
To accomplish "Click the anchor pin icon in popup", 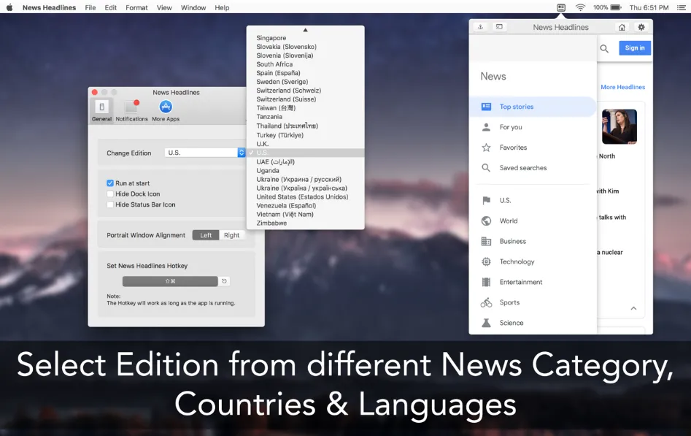I will click(x=480, y=27).
